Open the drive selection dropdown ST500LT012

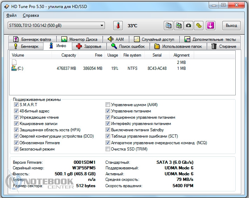tap(56, 25)
